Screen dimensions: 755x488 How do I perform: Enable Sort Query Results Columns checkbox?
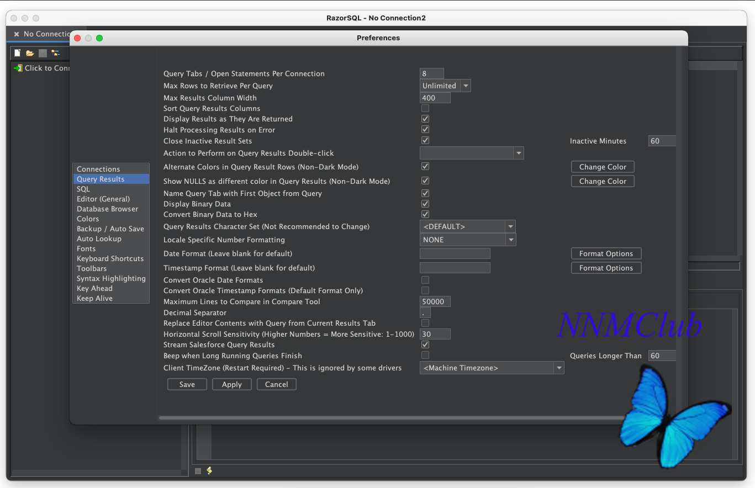[x=425, y=108]
